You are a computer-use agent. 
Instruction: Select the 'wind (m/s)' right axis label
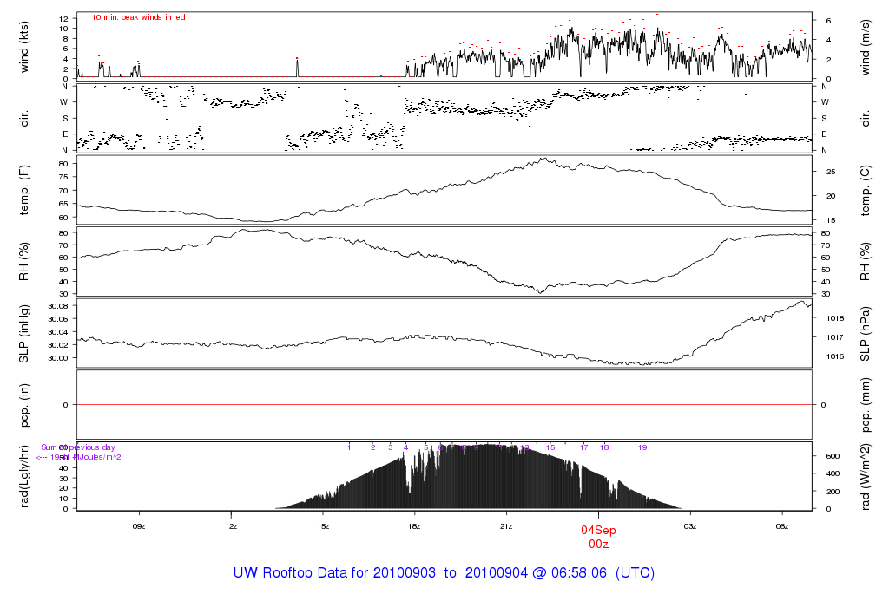[866, 45]
